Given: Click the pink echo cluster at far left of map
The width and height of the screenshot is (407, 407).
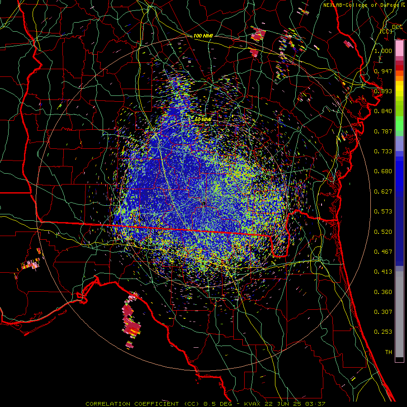Looking at the screenshot, I should 31,264.
